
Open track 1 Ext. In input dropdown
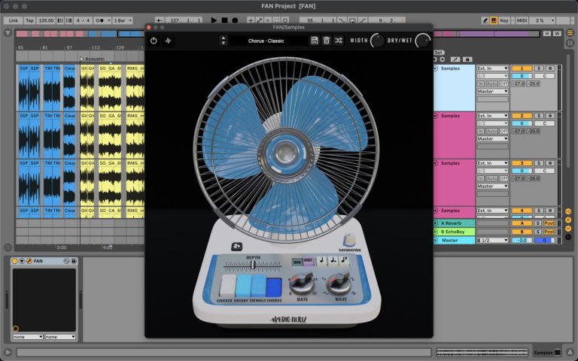(x=492, y=68)
